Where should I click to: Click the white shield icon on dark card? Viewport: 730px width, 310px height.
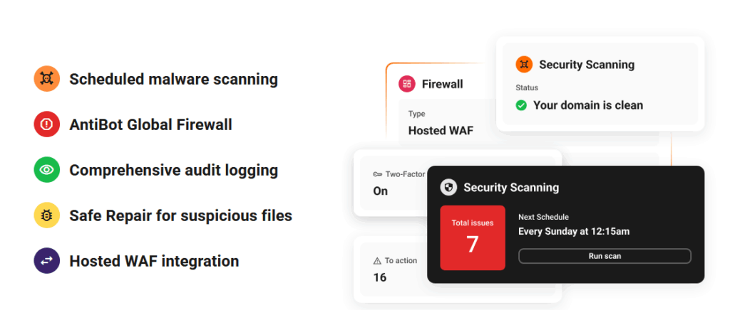448,188
